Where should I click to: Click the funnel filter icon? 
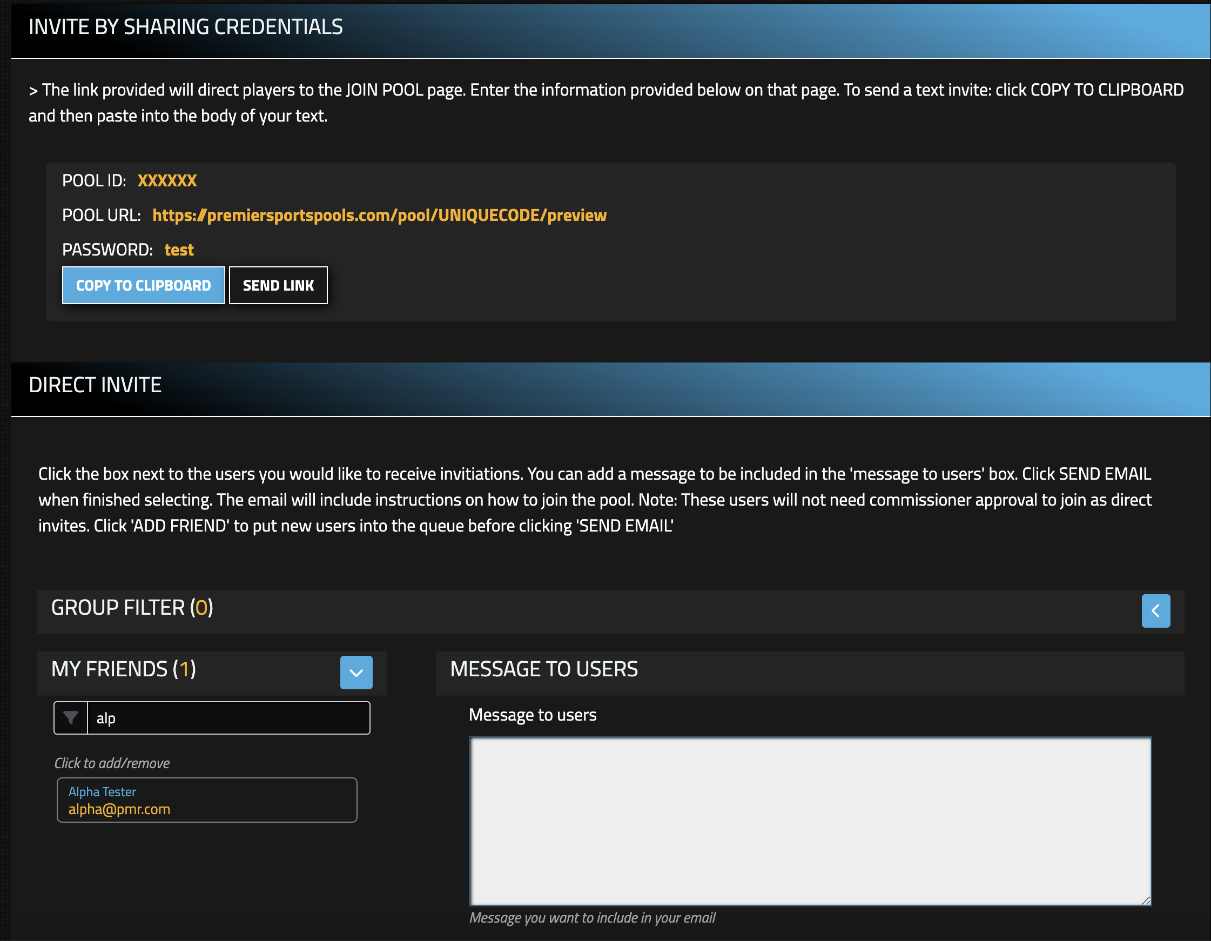71,717
